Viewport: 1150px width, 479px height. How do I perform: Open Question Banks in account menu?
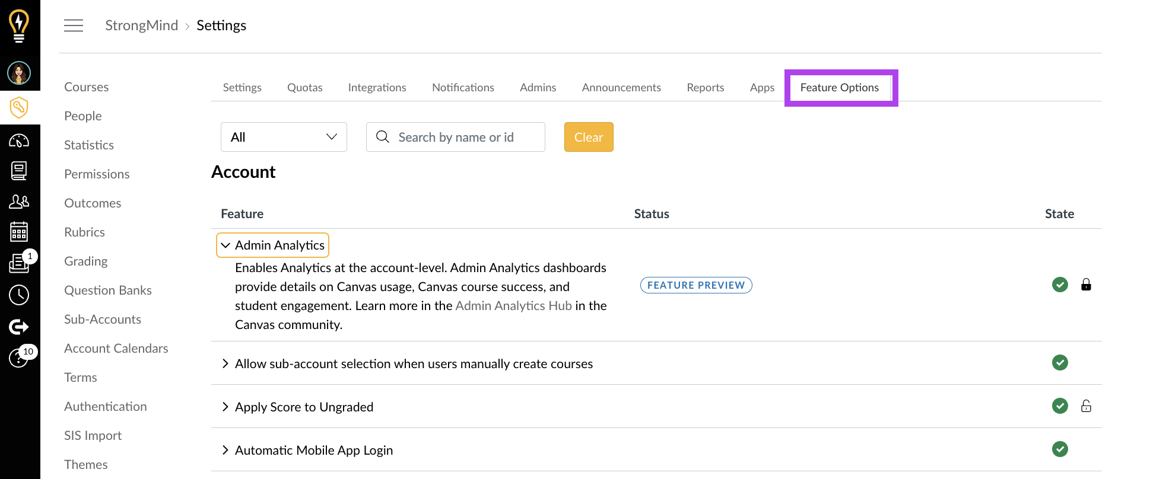coord(108,290)
